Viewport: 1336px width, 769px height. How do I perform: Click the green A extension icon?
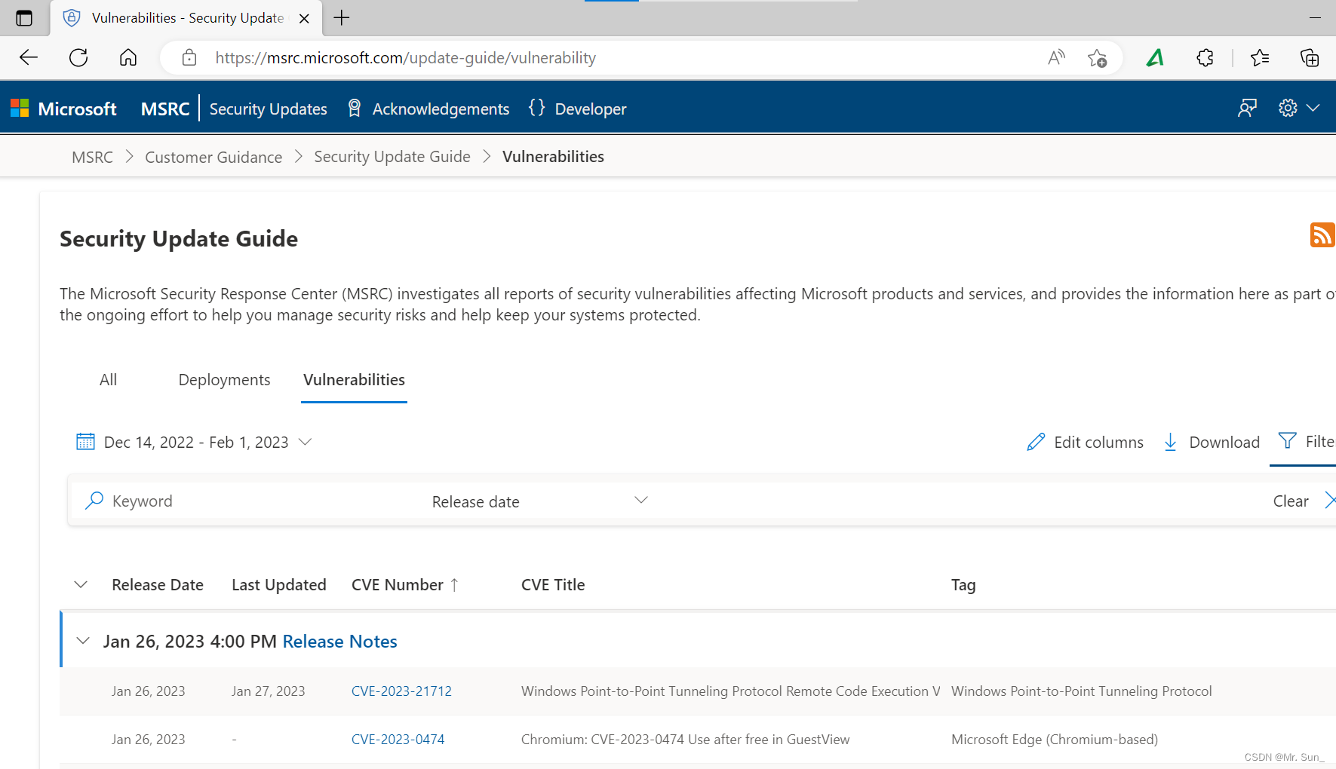click(x=1155, y=57)
